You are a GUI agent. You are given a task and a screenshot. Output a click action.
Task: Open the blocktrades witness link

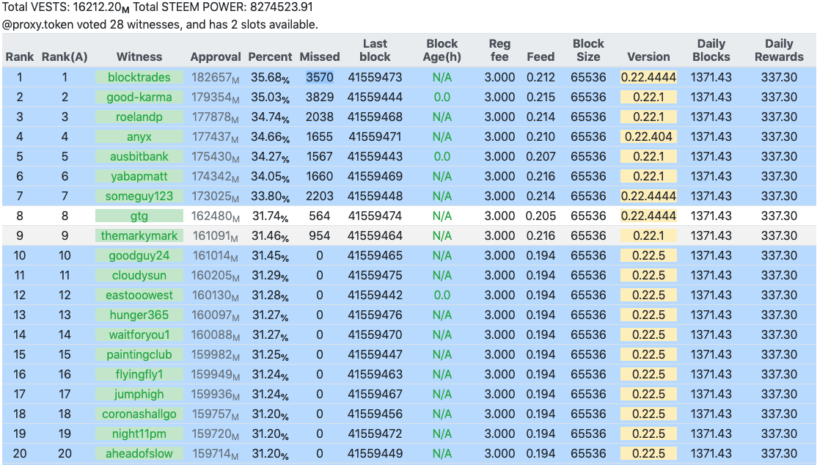pyautogui.click(x=139, y=77)
